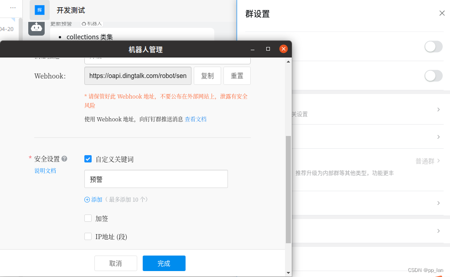Click the 开发测试 group avatar icon
450x277 pixels.
40,10
